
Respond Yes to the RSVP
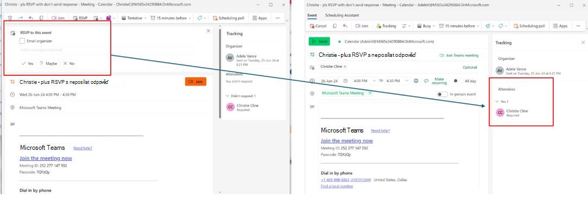[27, 63]
